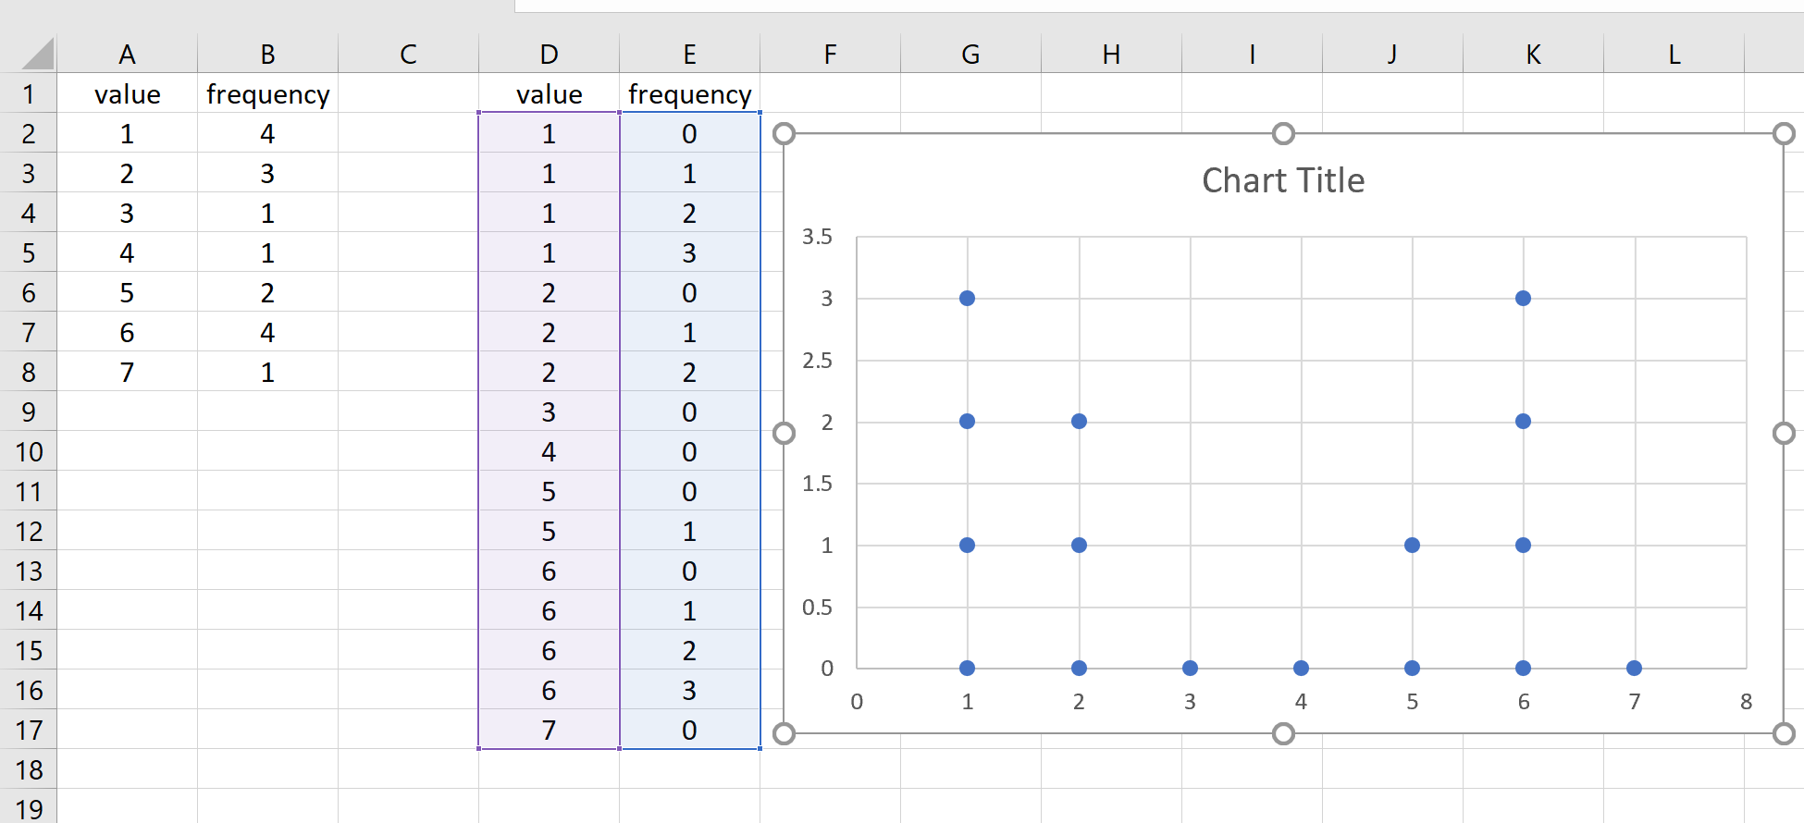Click the chart's bottom-right resize handle
Viewport: 1804px width, 823px height.
pos(1784,733)
